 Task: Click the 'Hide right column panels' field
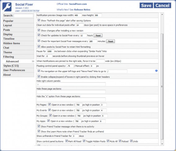click(71, 84)
